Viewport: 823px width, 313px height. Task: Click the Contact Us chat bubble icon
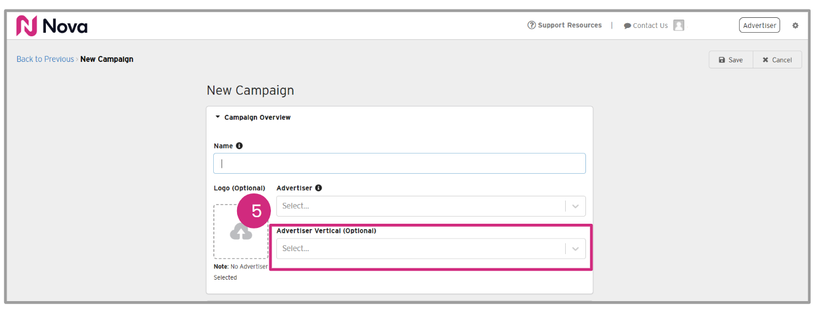pos(627,26)
